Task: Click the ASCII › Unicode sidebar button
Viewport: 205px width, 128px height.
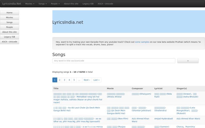Action: (x=10, y=42)
